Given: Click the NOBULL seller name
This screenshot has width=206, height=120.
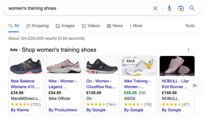Looking at the screenshot, I should 170,99.
